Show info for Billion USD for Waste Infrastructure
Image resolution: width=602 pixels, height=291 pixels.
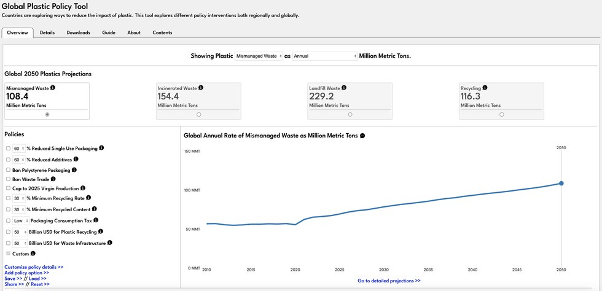click(x=110, y=243)
